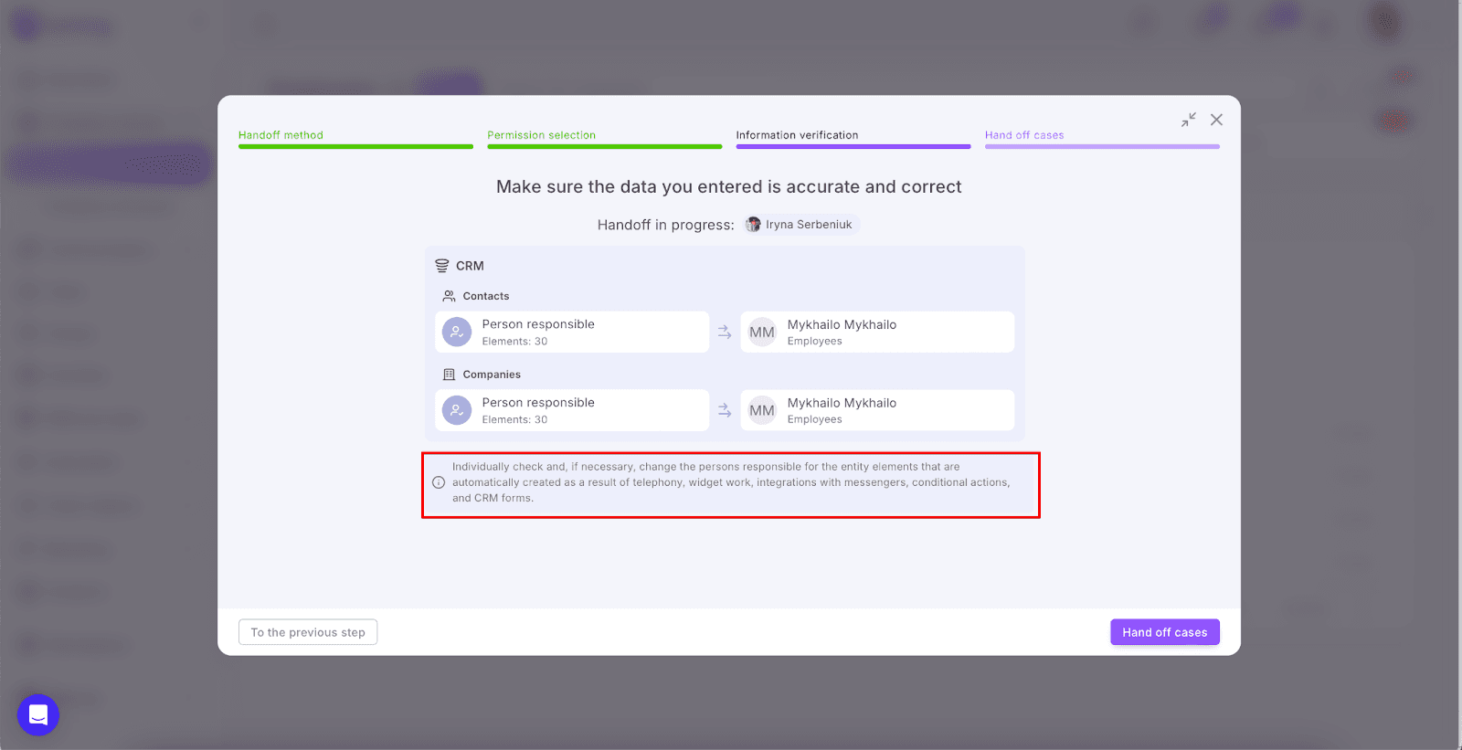Jump to the Hand off cases step tab
Screen dimensions: 1462x750
click(x=1102, y=137)
